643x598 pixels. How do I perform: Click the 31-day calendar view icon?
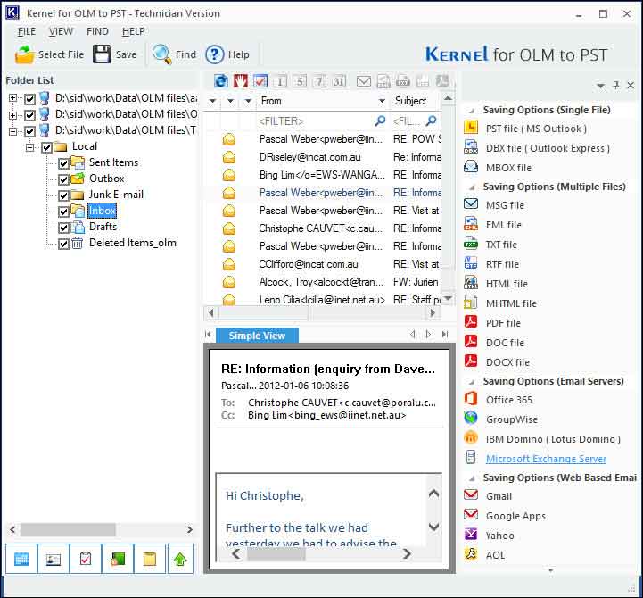tap(339, 81)
